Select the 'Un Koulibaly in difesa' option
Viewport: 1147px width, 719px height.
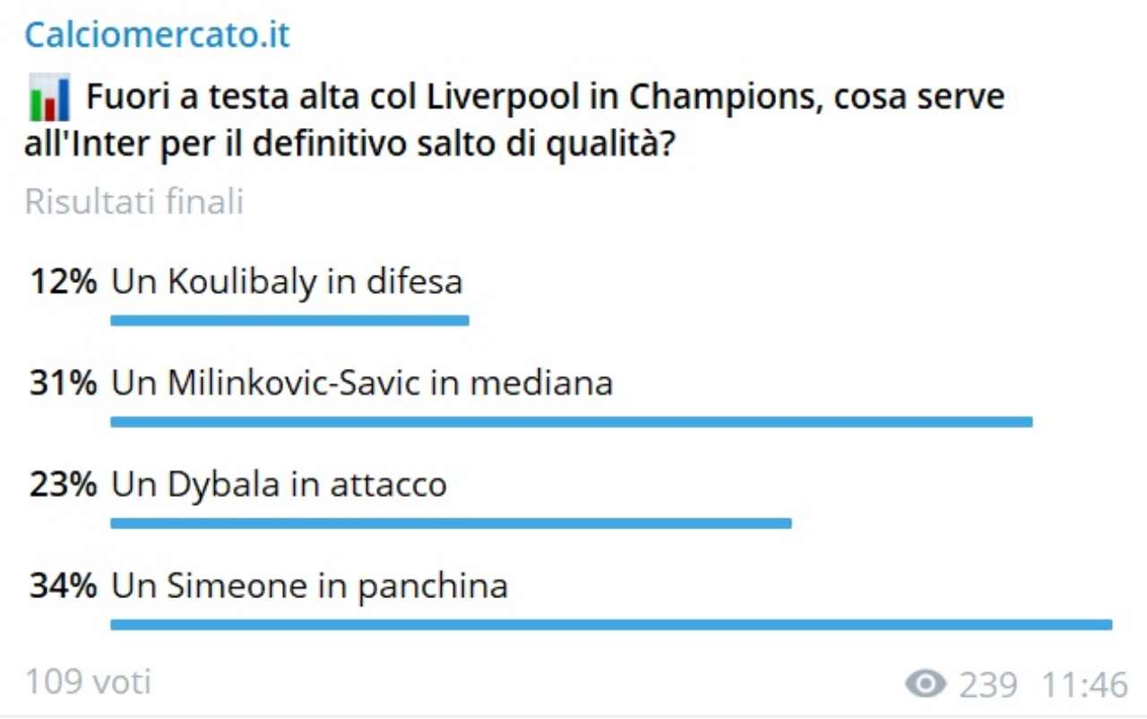tap(287, 280)
